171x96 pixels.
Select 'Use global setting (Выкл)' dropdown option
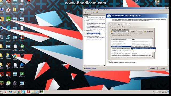143,48
